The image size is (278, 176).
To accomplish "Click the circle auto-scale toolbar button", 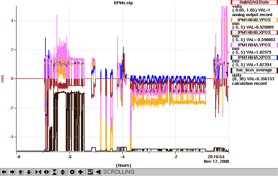I will (x=72, y=172).
